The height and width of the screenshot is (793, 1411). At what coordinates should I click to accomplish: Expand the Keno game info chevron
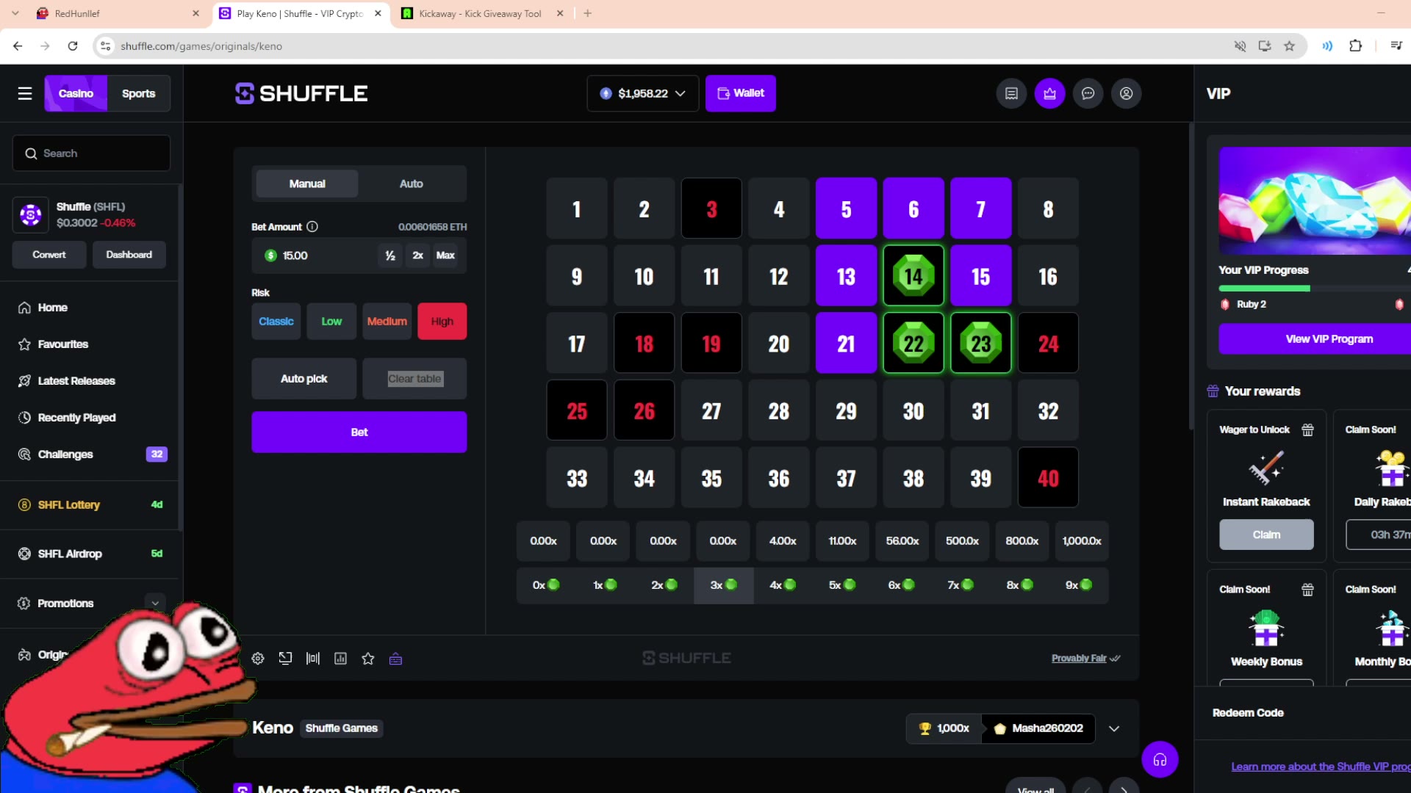(x=1114, y=728)
